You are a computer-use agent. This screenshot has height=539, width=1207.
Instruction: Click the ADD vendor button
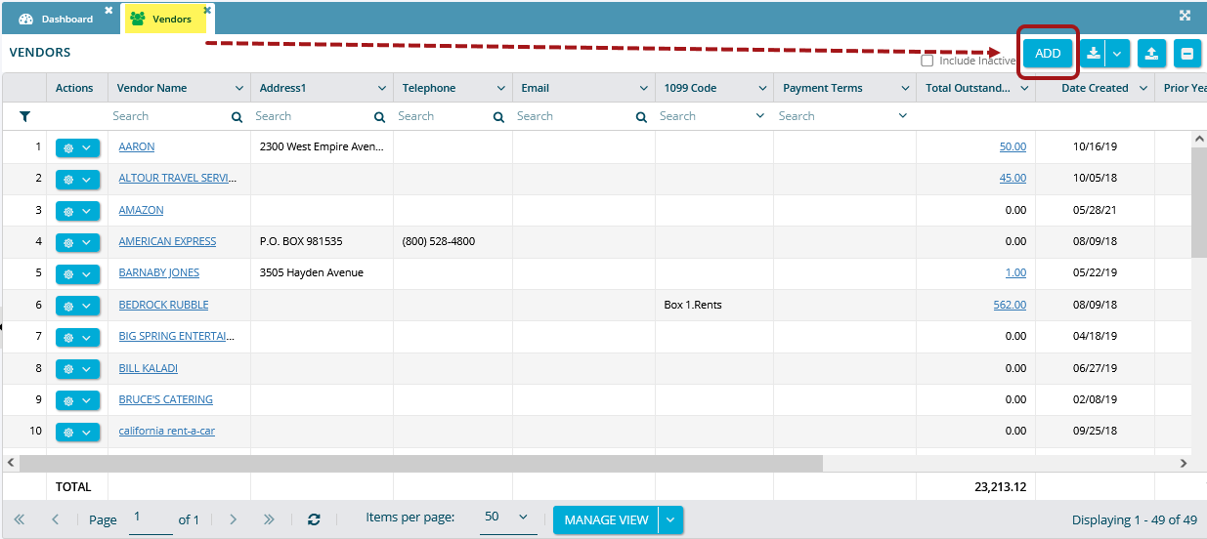point(1048,54)
